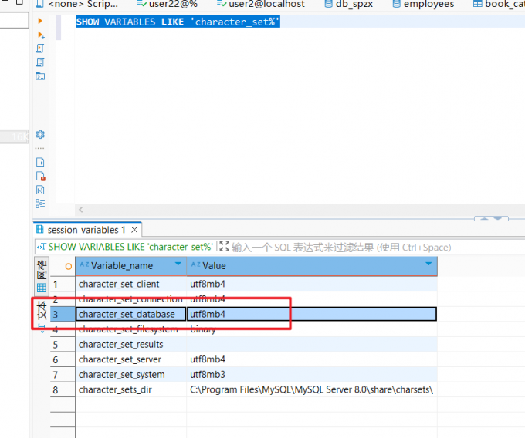Click the editor horizontal scrollbar left arrow

coord(80,210)
